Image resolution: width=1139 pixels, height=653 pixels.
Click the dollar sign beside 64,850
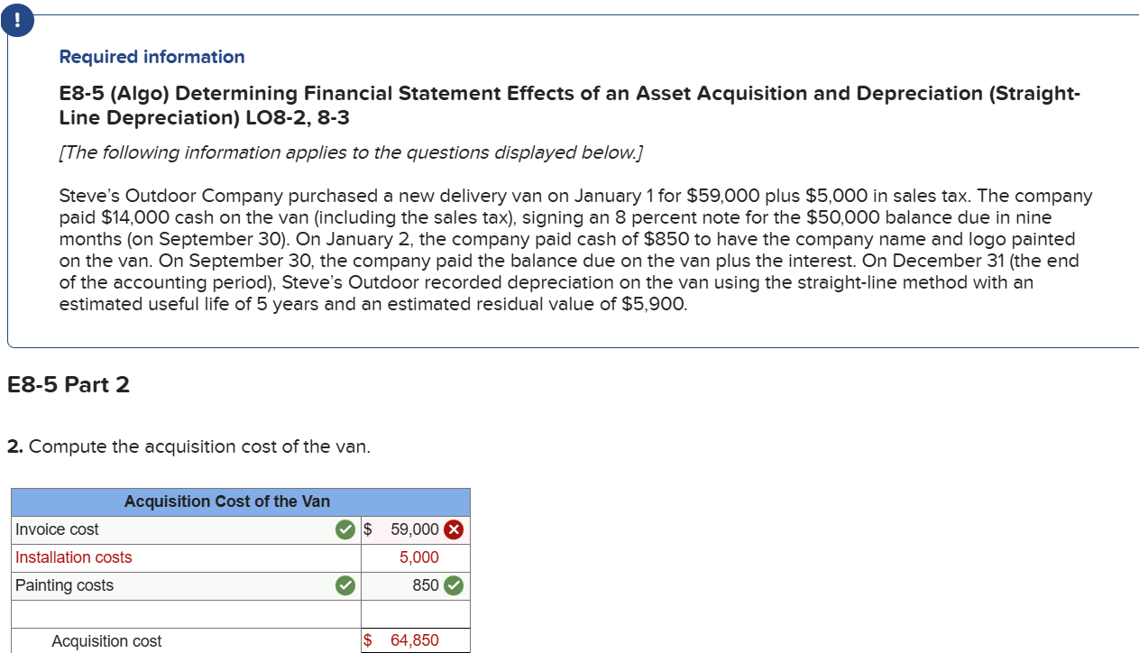[366, 640]
